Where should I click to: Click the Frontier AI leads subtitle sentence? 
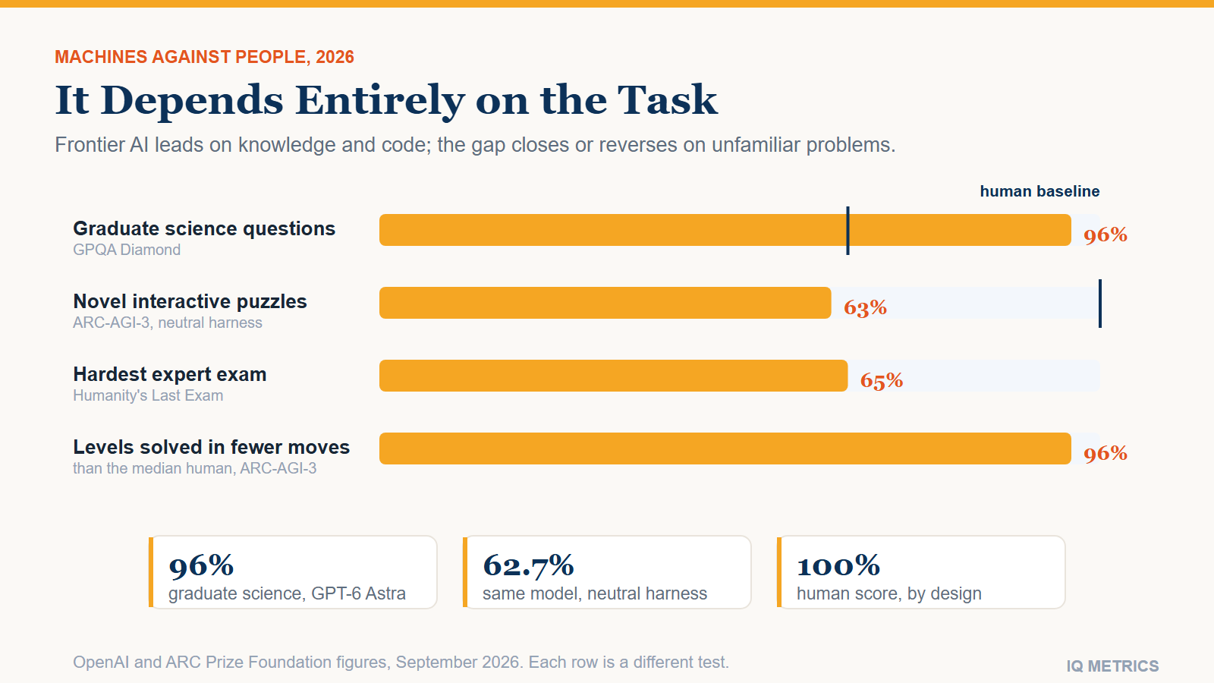click(475, 145)
